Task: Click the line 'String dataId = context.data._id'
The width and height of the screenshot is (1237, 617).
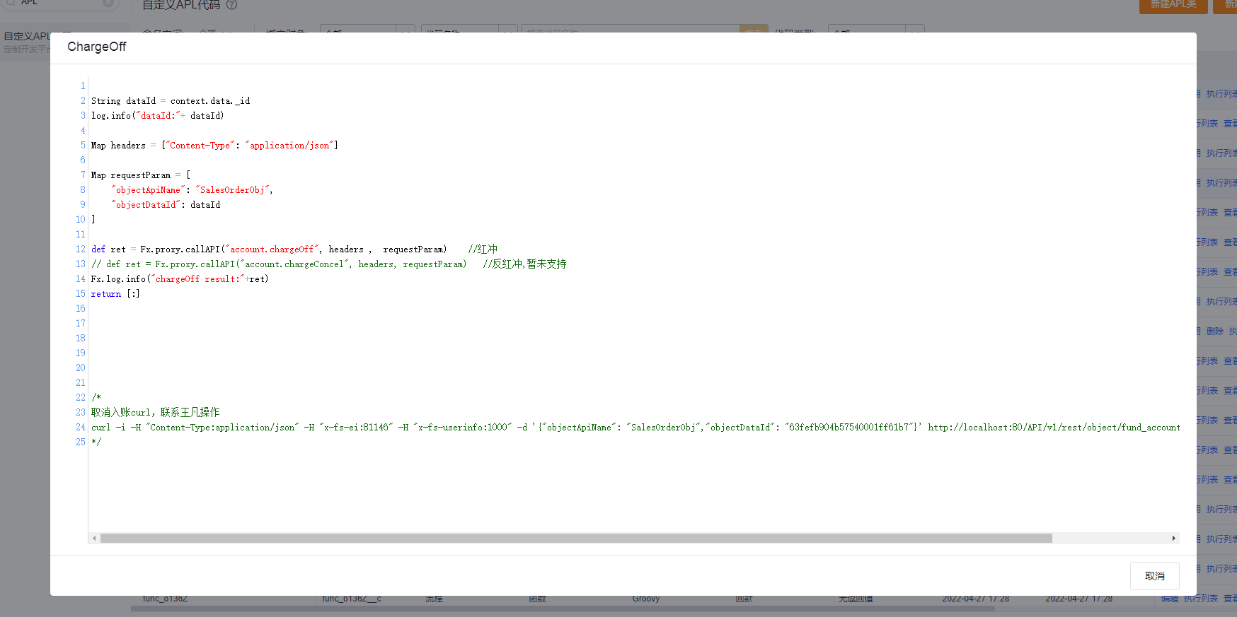Action: tap(171, 101)
